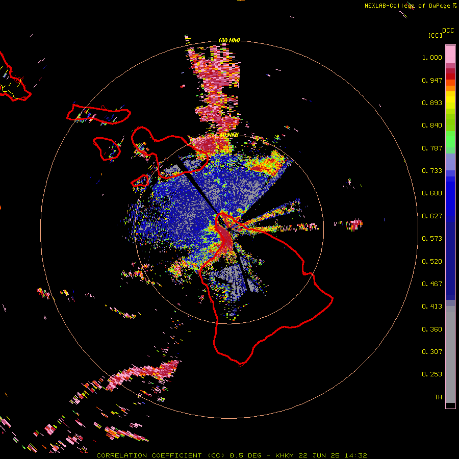This screenshot has height=459, width=459.
Task: Pick the light pink swatch at legend top
Action: coord(450,54)
